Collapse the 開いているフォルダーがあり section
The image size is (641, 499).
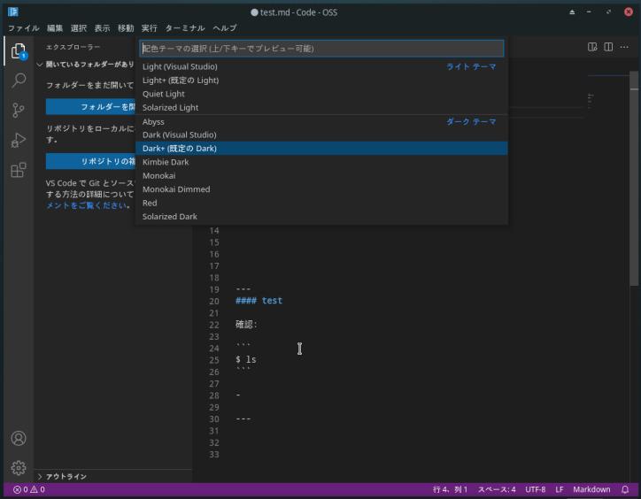pyautogui.click(x=86, y=65)
